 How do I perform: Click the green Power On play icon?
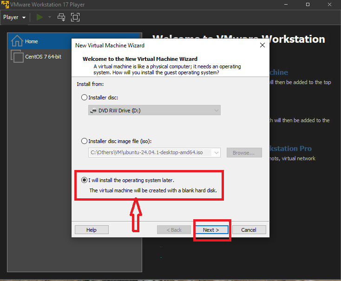(x=40, y=17)
